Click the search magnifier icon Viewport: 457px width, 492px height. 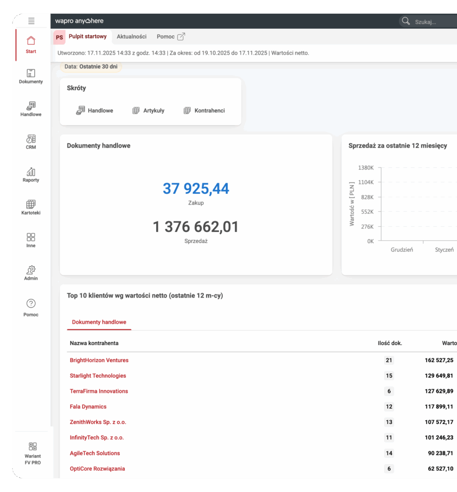pos(405,21)
